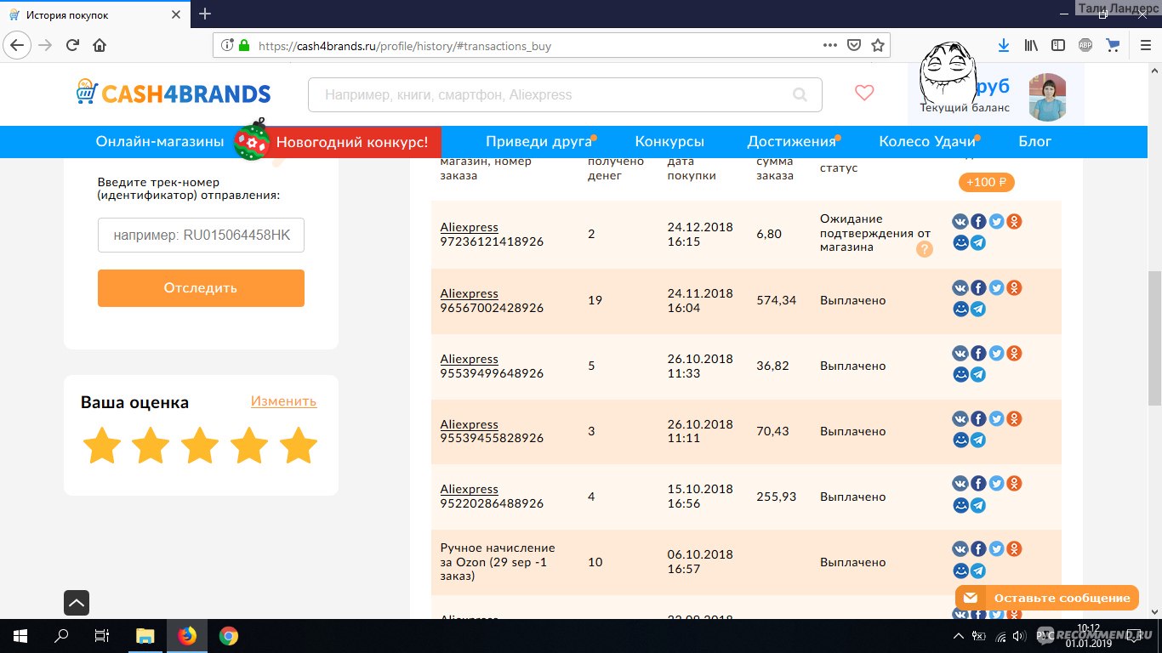Open the Достижения section
The height and width of the screenshot is (653, 1162).
(x=791, y=142)
